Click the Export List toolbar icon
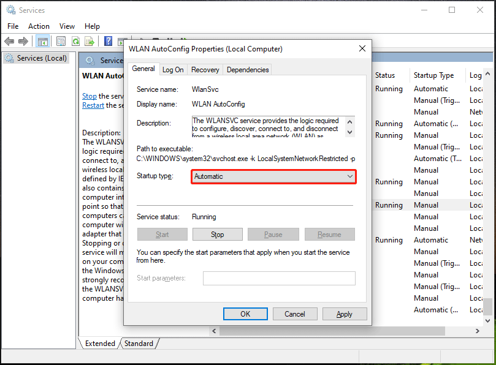This screenshot has width=496, height=365. [90, 41]
